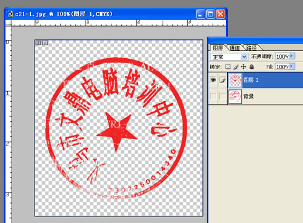Expand the opacity slider arrow

(x=292, y=56)
